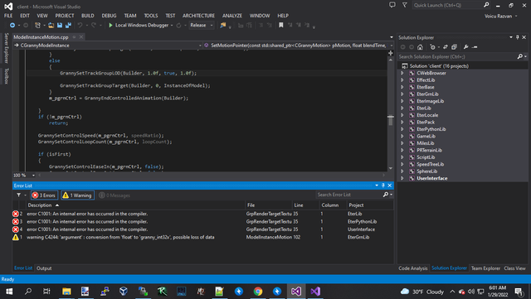Open the ANALYZE menu
The image size is (531, 299).
coord(232,16)
